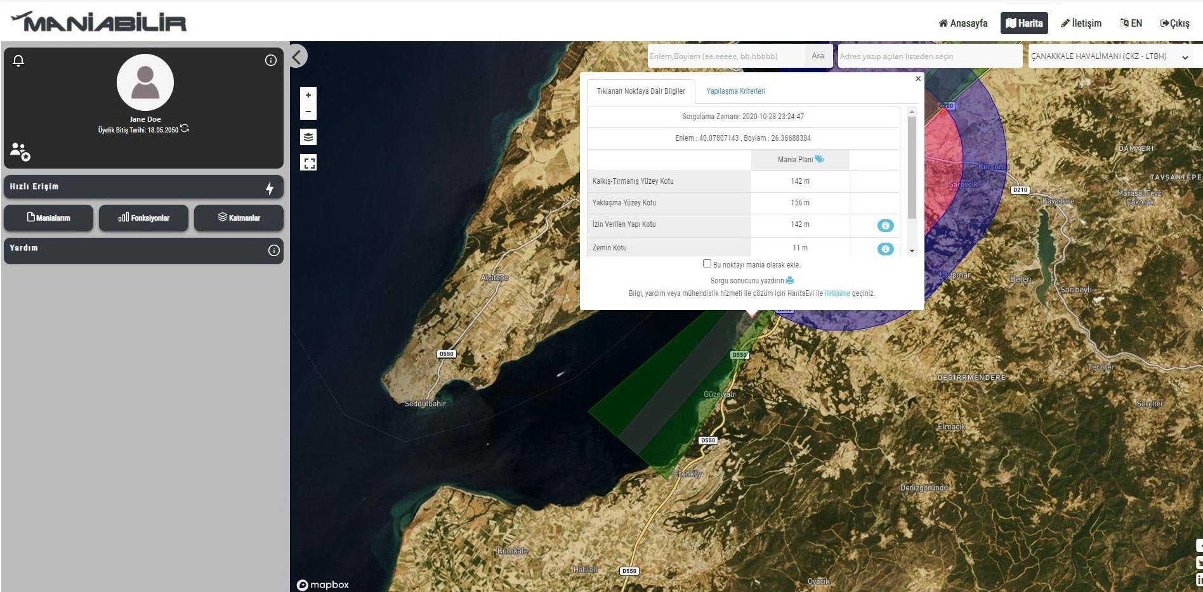The width and height of the screenshot is (1203, 592).
Task: Open the Anasayfa menu item
Action: pyautogui.click(x=963, y=23)
